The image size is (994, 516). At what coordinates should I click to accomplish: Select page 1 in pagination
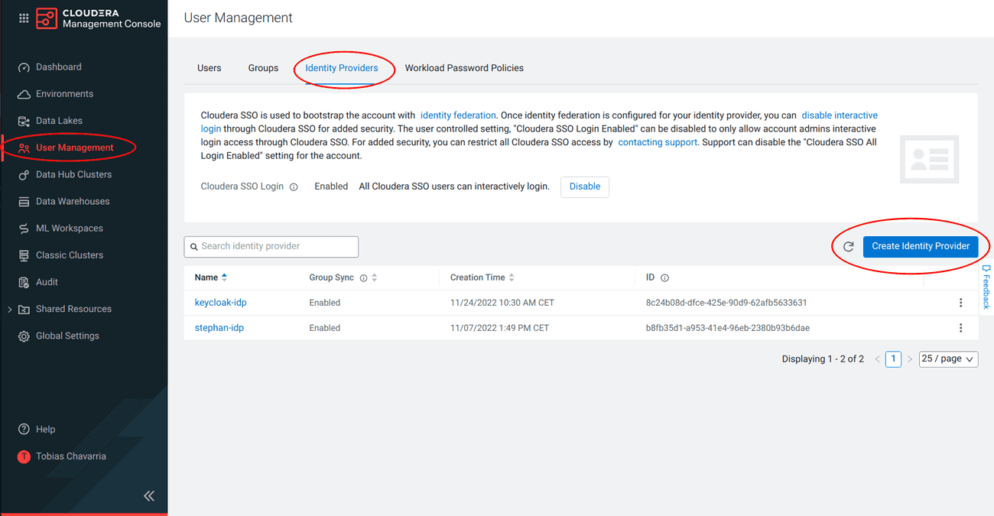893,359
